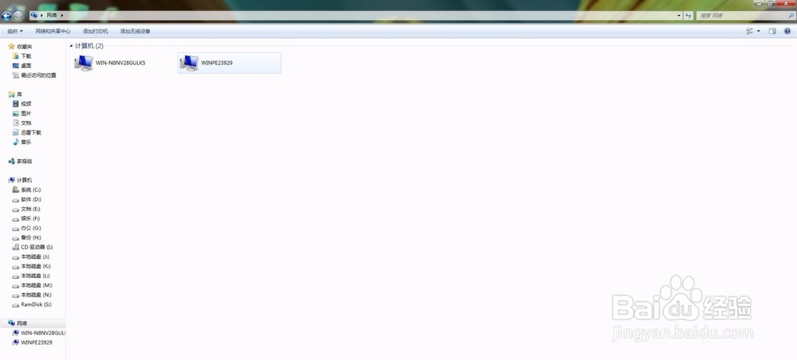Open the breadcrumb arrow after 网络
797x360 pixels.
pyautogui.click(x=62, y=16)
